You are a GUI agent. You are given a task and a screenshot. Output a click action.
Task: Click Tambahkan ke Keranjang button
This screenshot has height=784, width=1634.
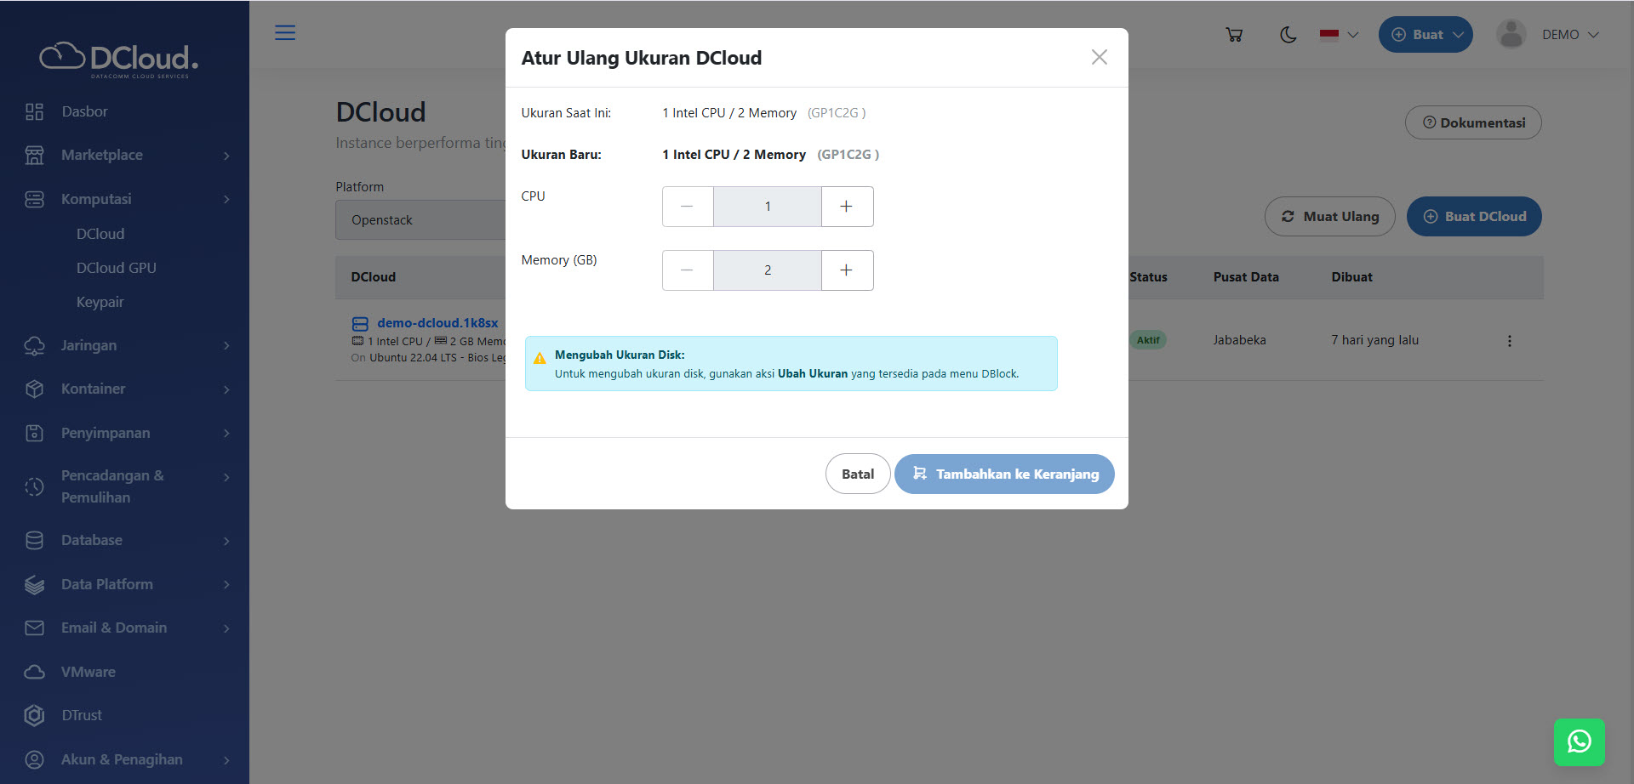click(x=1004, y=474)
